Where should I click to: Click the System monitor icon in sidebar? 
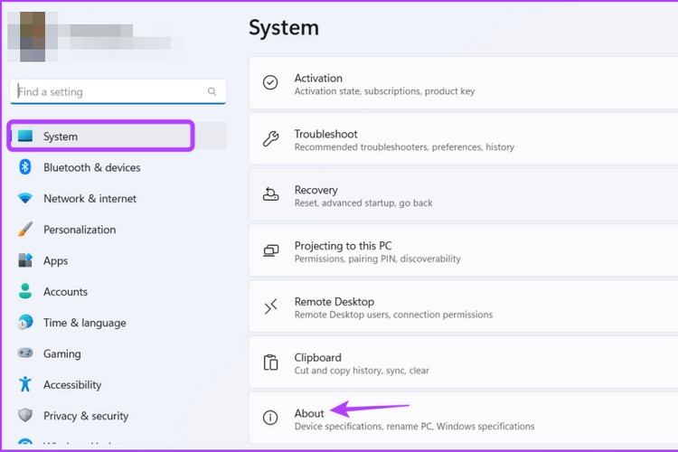coord(25,137)
